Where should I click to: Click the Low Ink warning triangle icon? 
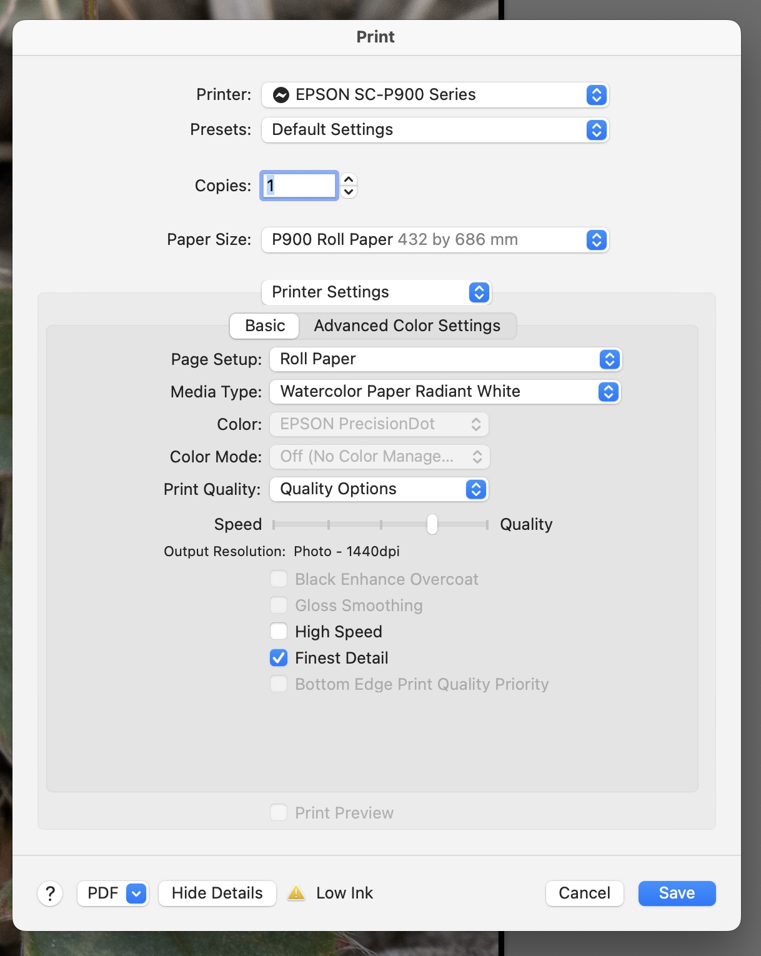click(295, 893)
